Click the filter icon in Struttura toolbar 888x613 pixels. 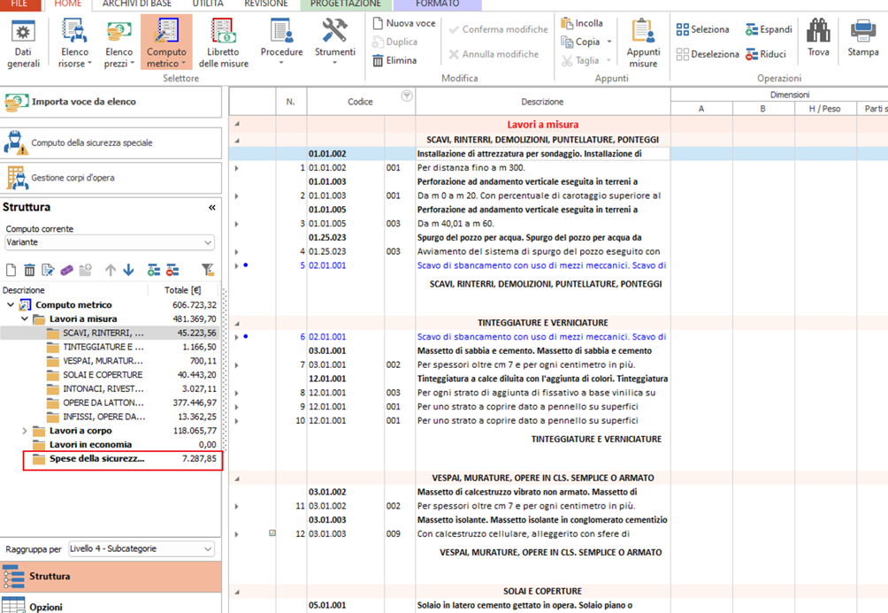pyautogui.click(x=208, y=271)
